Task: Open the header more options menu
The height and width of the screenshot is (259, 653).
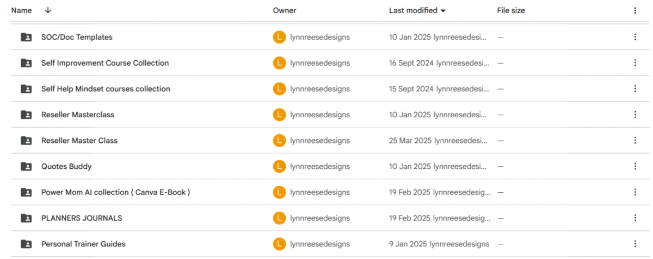Action: tap(634, 10)
